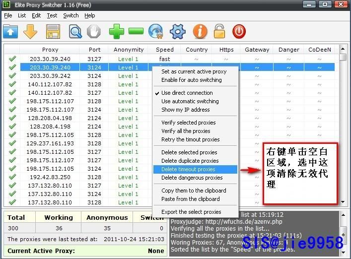
Task: Click proxy list scrollbar up arrow
Action: coord(343,49)
